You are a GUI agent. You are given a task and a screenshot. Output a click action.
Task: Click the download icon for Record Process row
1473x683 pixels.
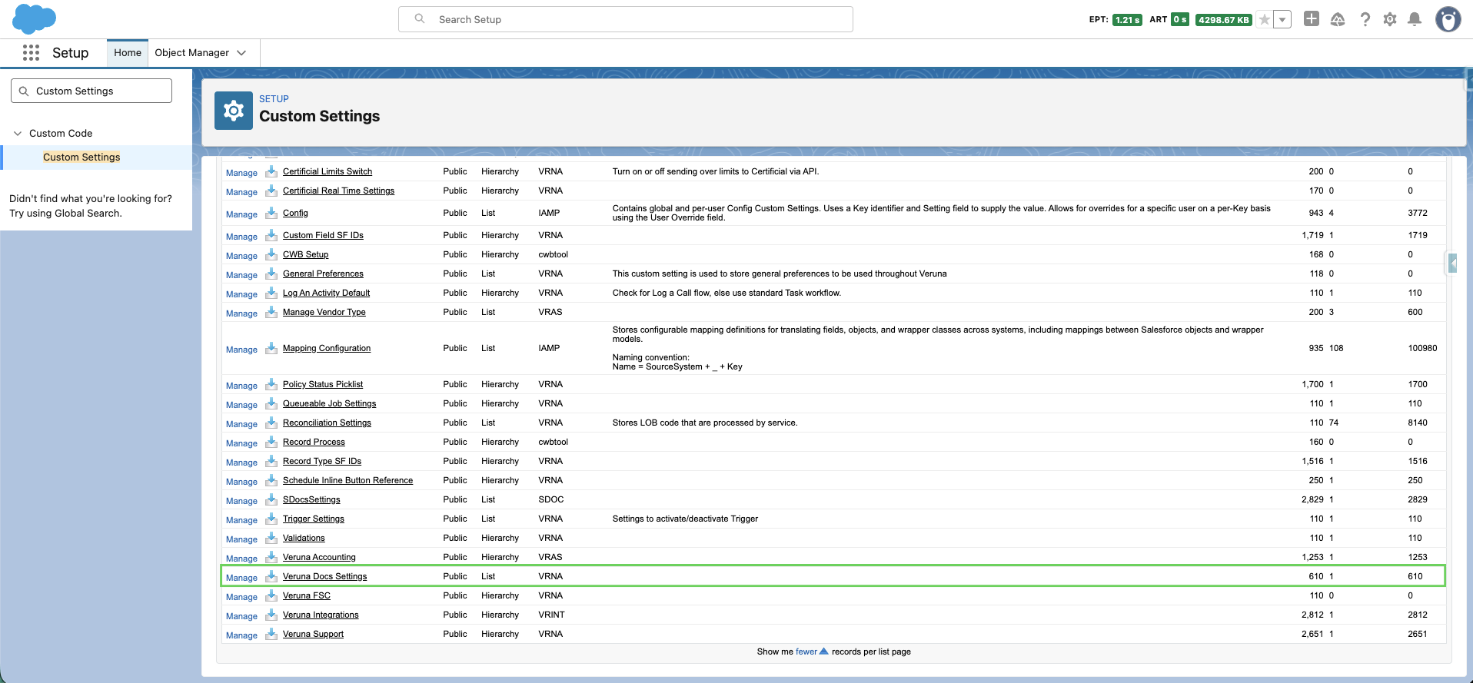tap(271, 442)
